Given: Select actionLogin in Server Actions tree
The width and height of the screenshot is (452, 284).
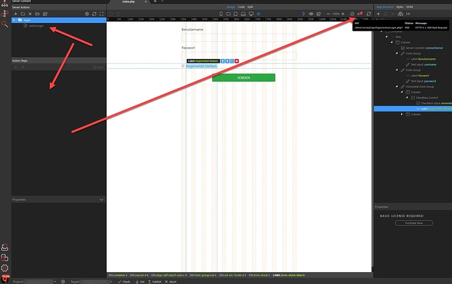Looking at the screenshot, I should coord(36,26).
